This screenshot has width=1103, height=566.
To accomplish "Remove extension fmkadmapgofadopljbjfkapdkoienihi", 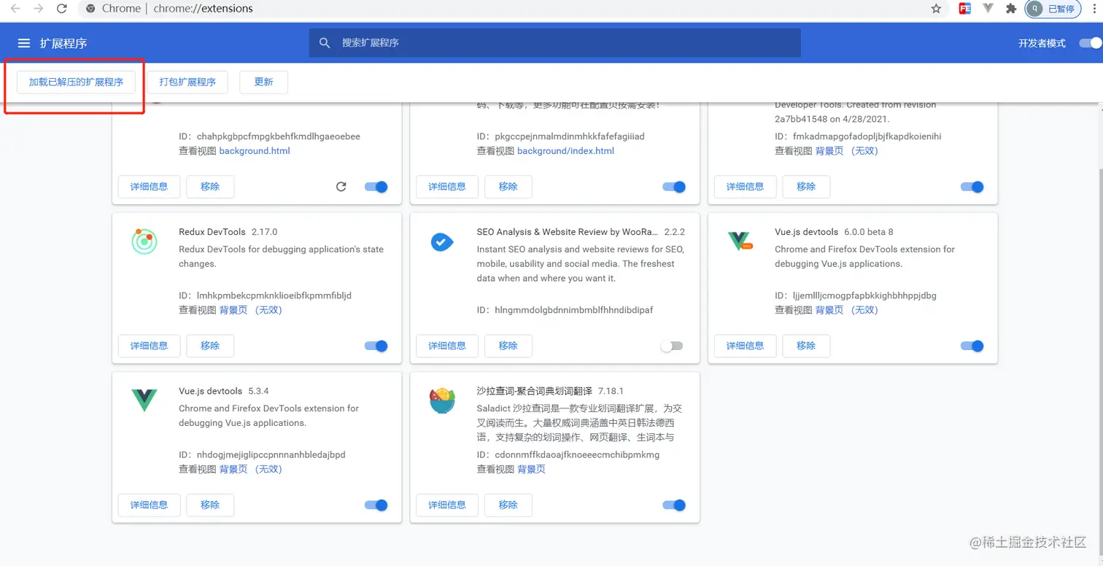I will (x=806, y=187).
